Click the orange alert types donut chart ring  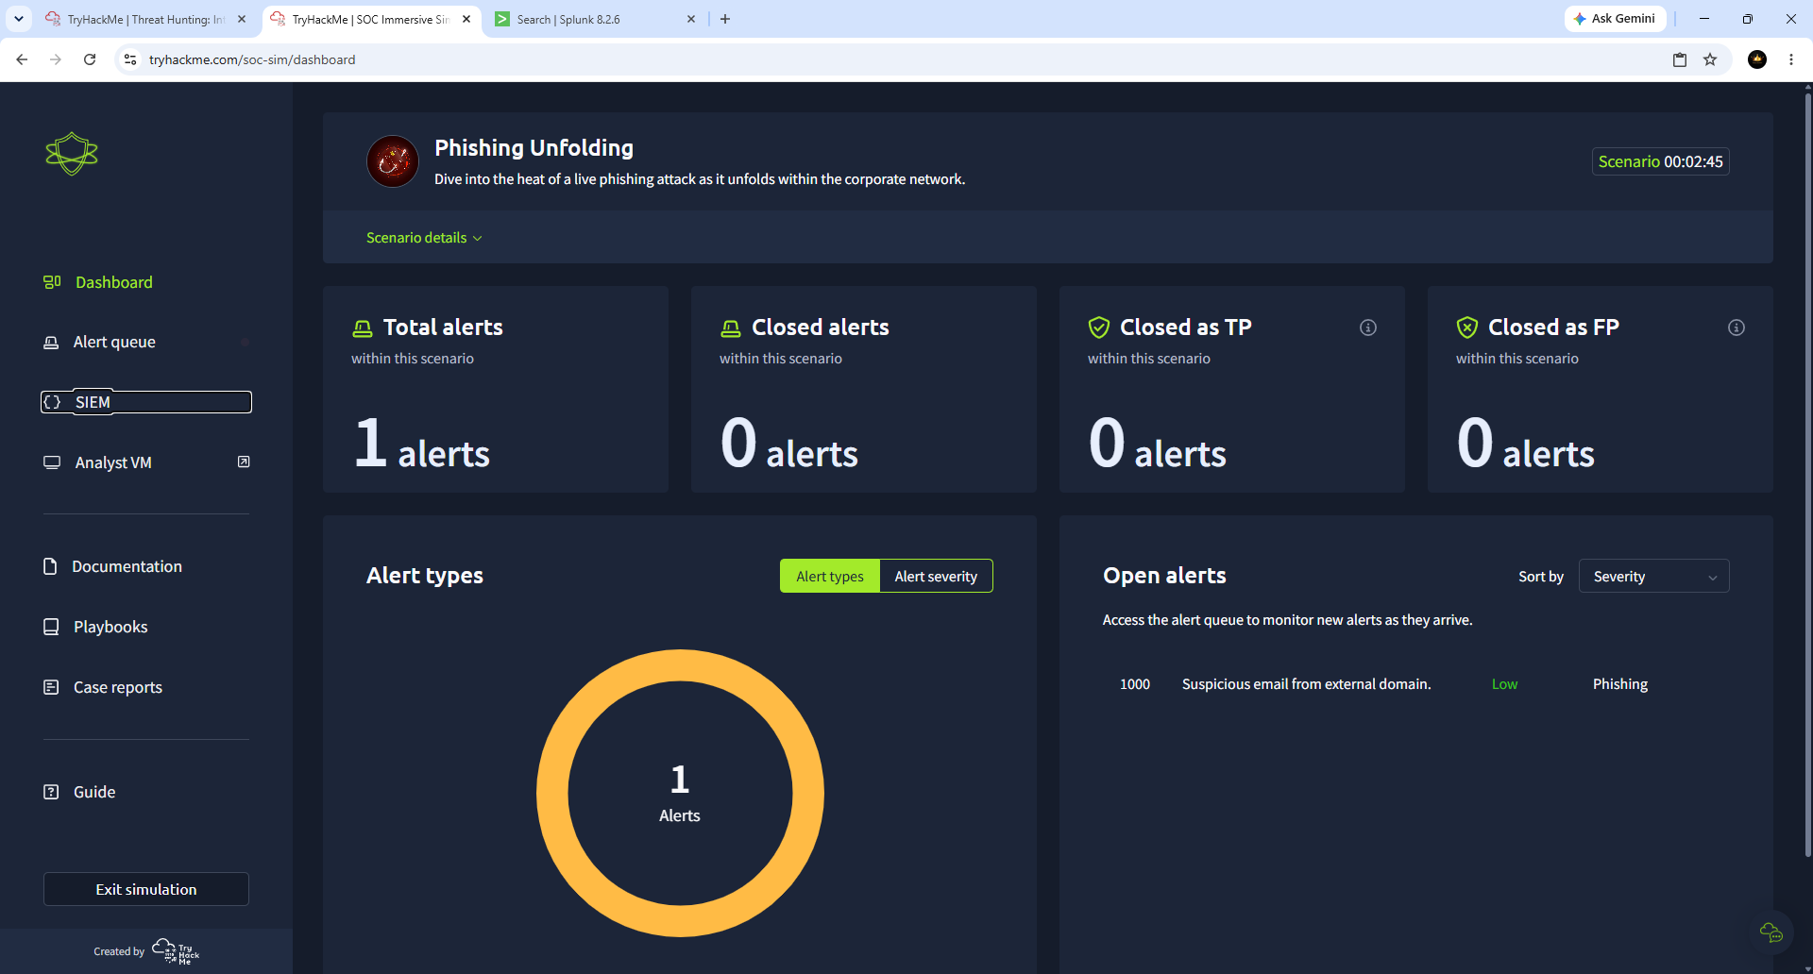click(680, 665)
